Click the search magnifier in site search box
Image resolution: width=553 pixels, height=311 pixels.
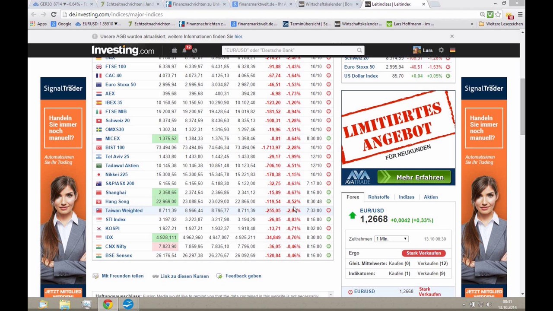tap(359, 50)
